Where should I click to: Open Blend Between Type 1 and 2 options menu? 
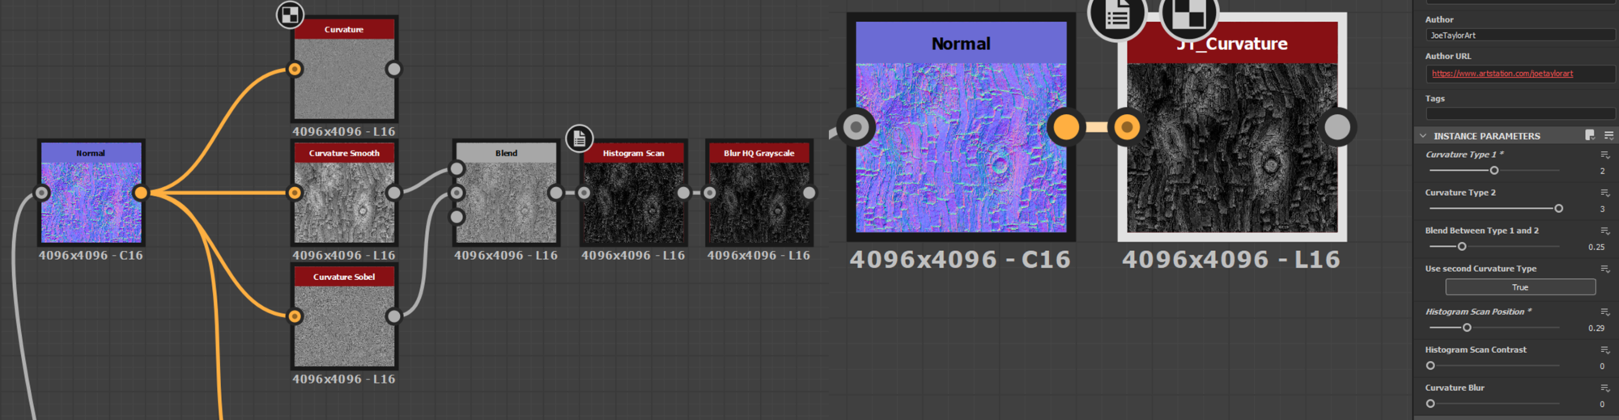tap(1604, 231)
